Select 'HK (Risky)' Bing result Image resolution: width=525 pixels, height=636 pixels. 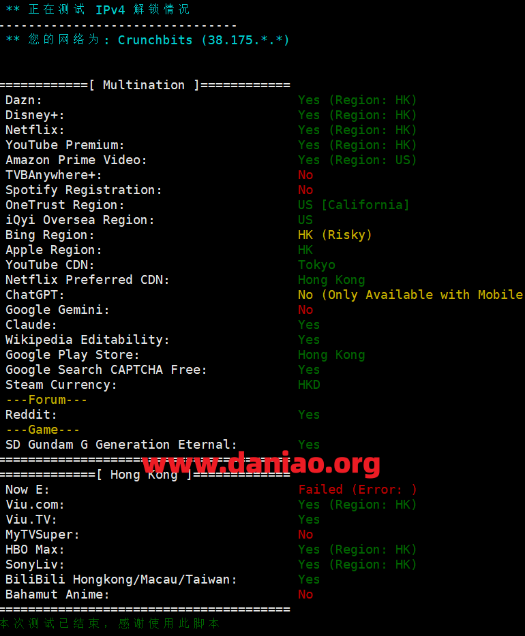[x=335, y=235]
